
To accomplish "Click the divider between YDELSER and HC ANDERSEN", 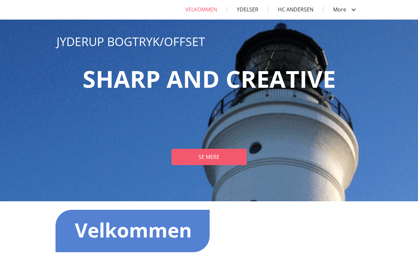I will point(268,10).
